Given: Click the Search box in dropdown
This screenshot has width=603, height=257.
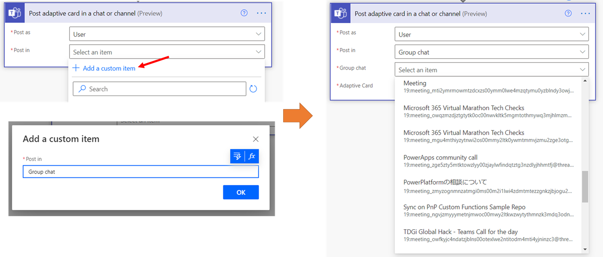Looking at the screenshot, I should (x=159, y=88).
